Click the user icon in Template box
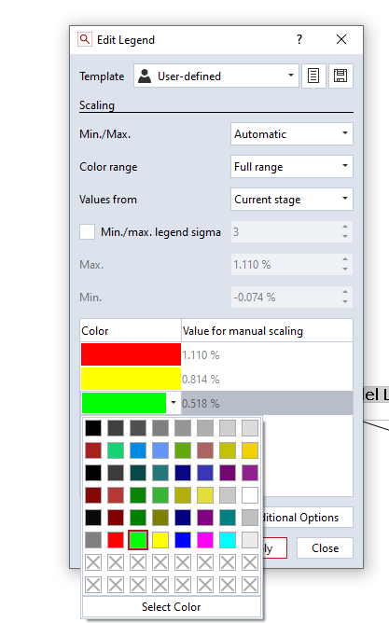 coord(145,76)
